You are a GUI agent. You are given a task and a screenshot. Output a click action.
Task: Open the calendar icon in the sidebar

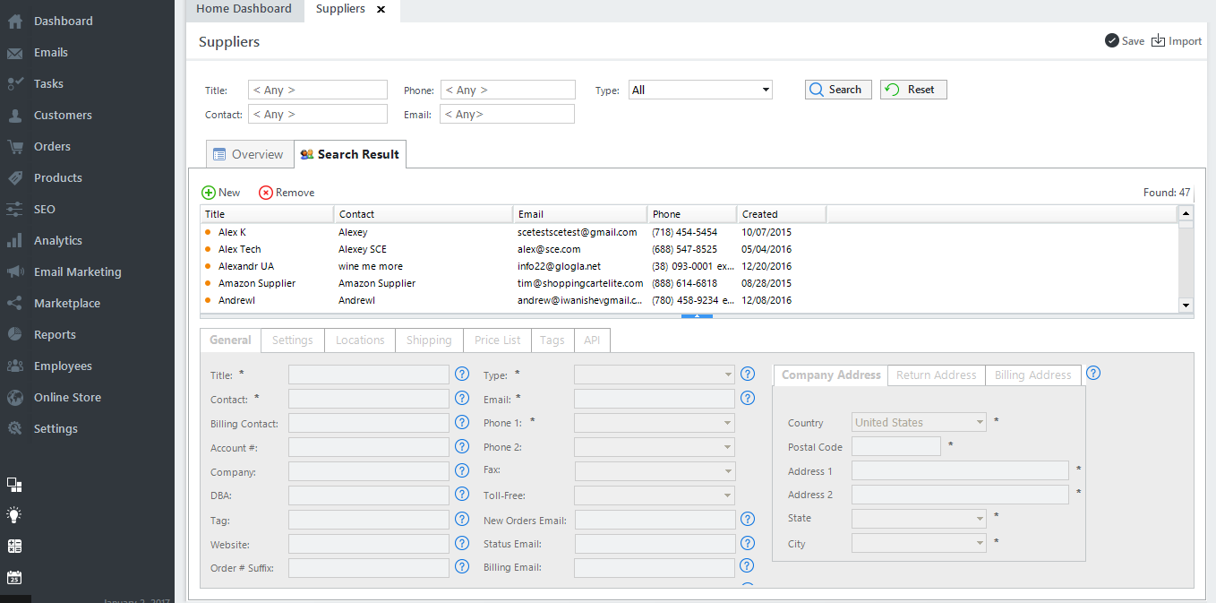tap(14, 577)
